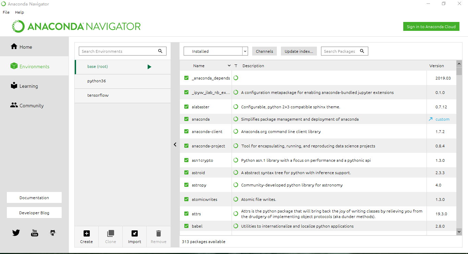Click the T type column header
This screenshot has height=254, width=468.
(x=236, y=66)
